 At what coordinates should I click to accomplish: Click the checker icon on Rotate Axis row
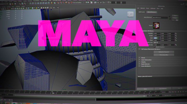click(176, 45)
